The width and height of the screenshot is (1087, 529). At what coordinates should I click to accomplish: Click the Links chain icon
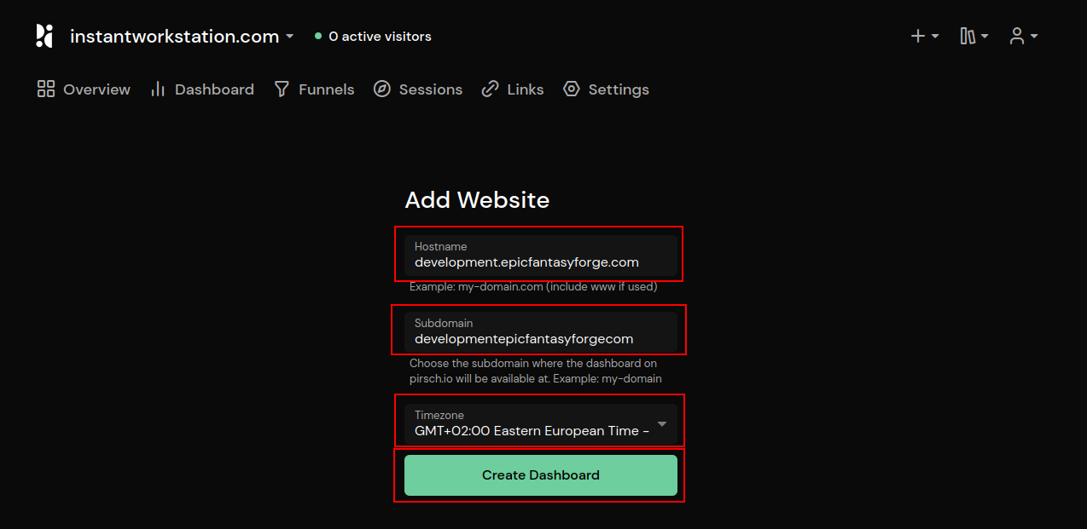pyautogui.click(x=490, y=89)
